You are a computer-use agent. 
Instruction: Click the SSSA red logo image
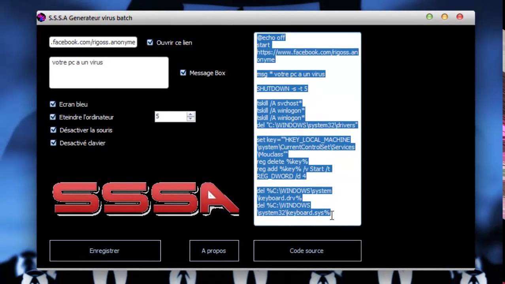coord(146,199)
